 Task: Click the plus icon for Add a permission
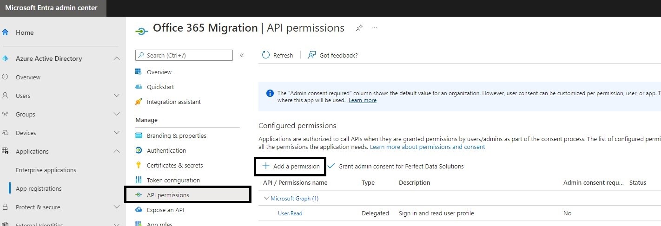coord(266,166)
